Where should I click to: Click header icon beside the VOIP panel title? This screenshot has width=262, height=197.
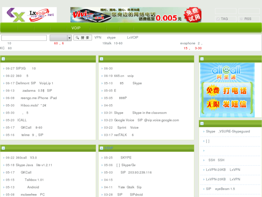[x=102, y=148]
